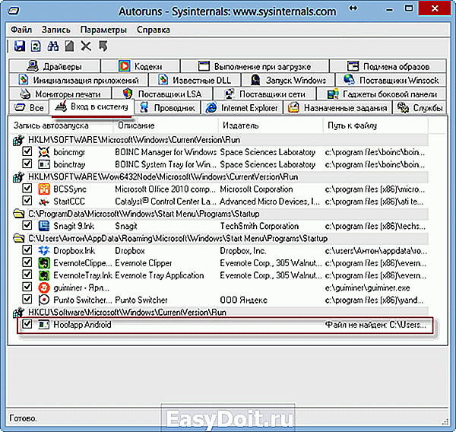This screenshot has width=456, height=432.
Task: Click the Delete X toolbar icon
Action: 86,46
